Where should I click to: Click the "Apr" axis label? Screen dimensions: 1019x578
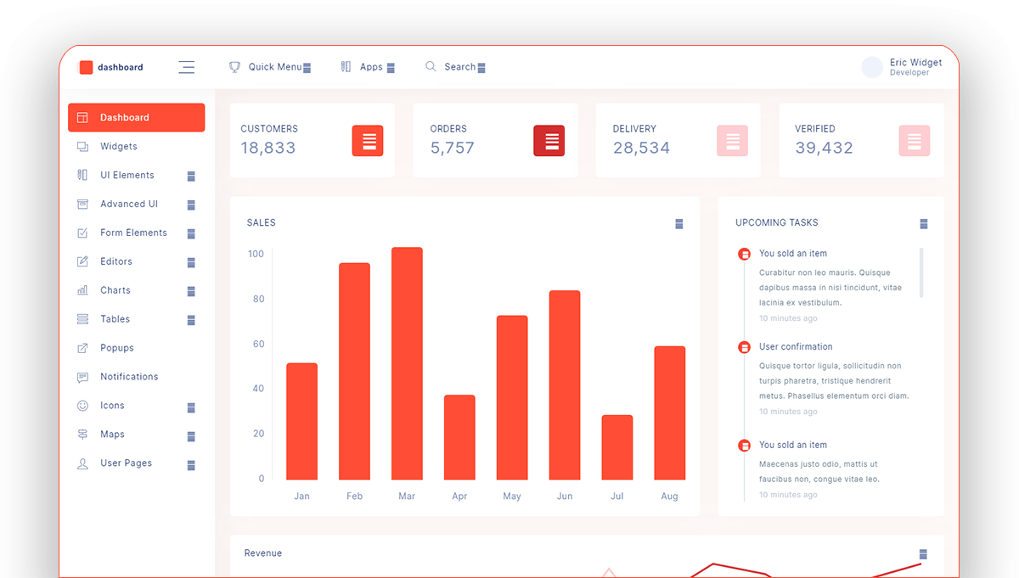tap(459, 497)
